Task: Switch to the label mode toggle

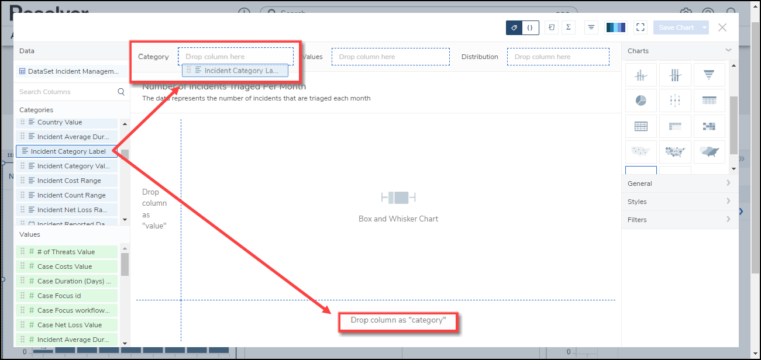Action: [514, 27]
